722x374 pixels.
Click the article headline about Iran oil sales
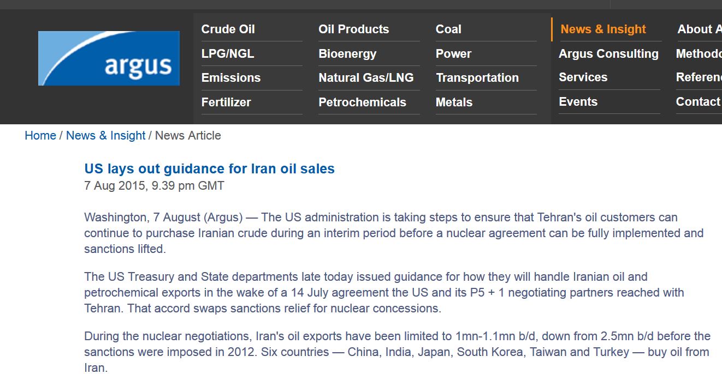209,169
